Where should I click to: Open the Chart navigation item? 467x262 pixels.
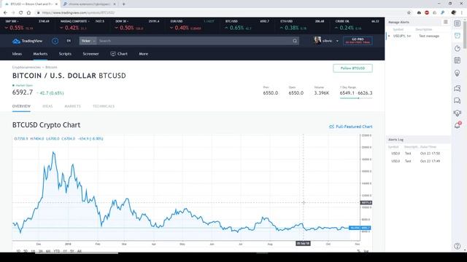119,54
